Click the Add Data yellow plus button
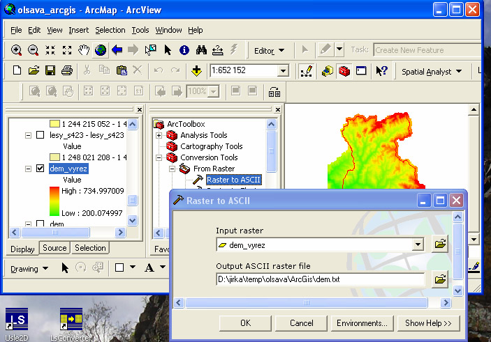491x342 pixels. pos(196,71)
